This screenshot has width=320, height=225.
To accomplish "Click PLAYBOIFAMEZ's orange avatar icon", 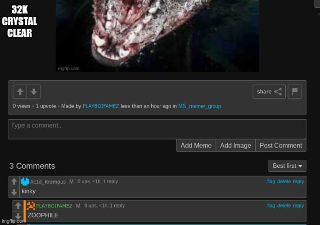I will [x=31, y=206].
